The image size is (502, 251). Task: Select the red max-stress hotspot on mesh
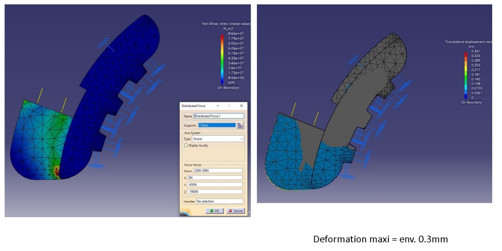click(x=57, y=172)
